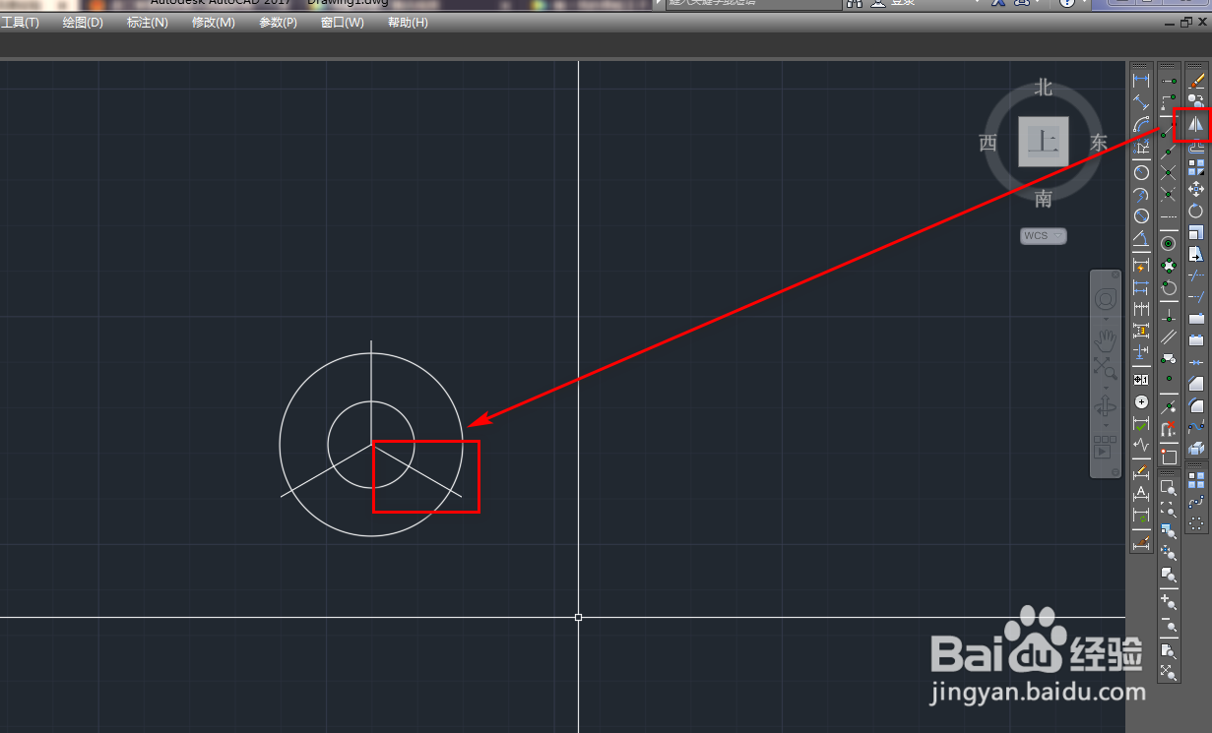
Task: Open the WCS coordinate system dropdown
Action: point(1044,236)
